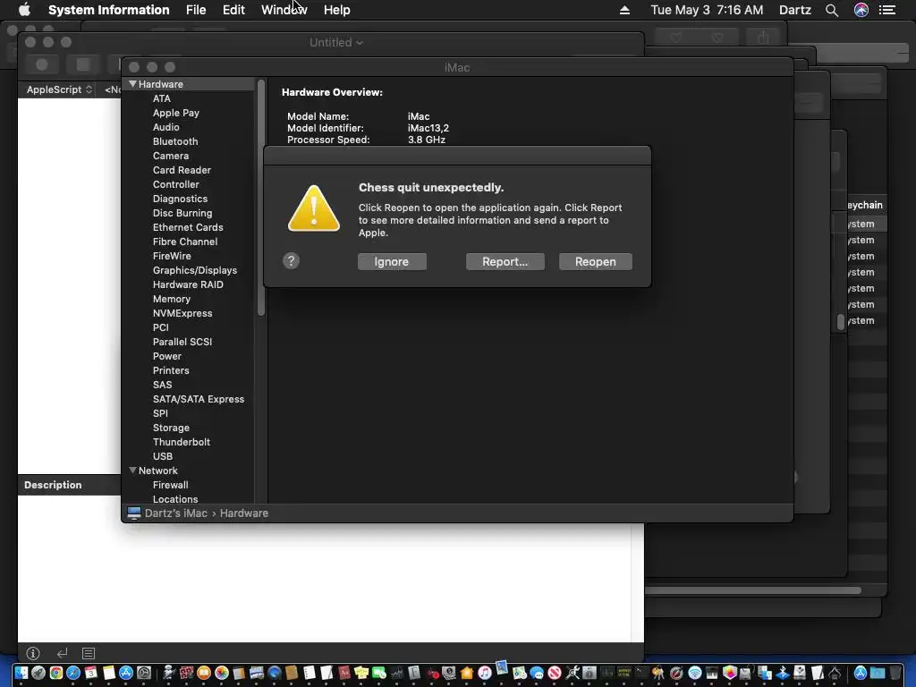Click horizontal scrollbar in back window
Viewport: 916px width, 687px height.
click(752, 590)
